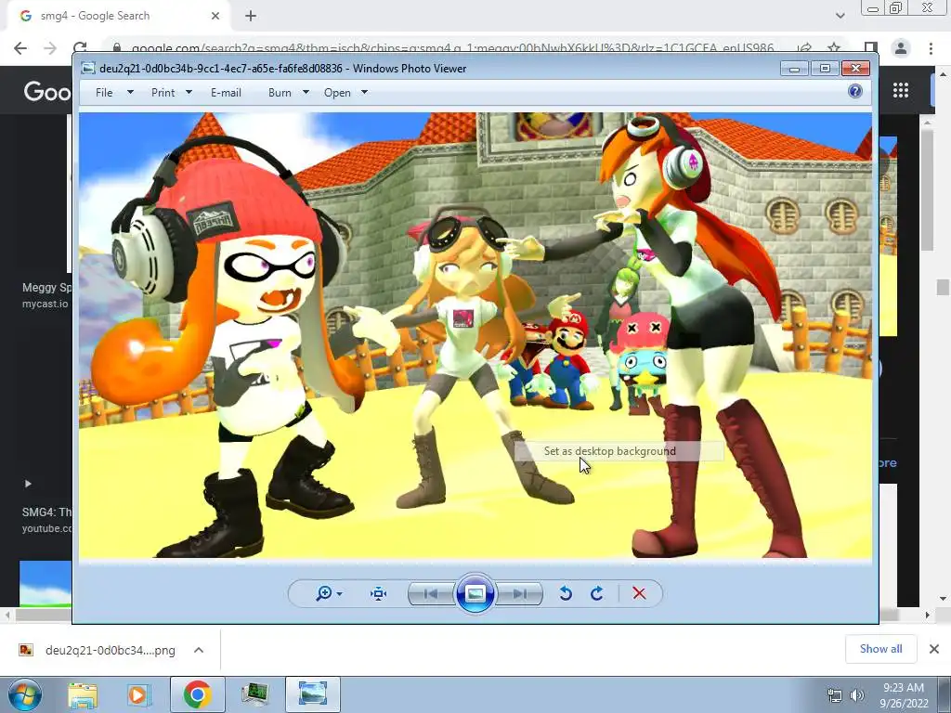Image resolution: width=951 pixels, height=713 pixels.
Task: Open the monitor app taskbar icon
Action: 254,694
